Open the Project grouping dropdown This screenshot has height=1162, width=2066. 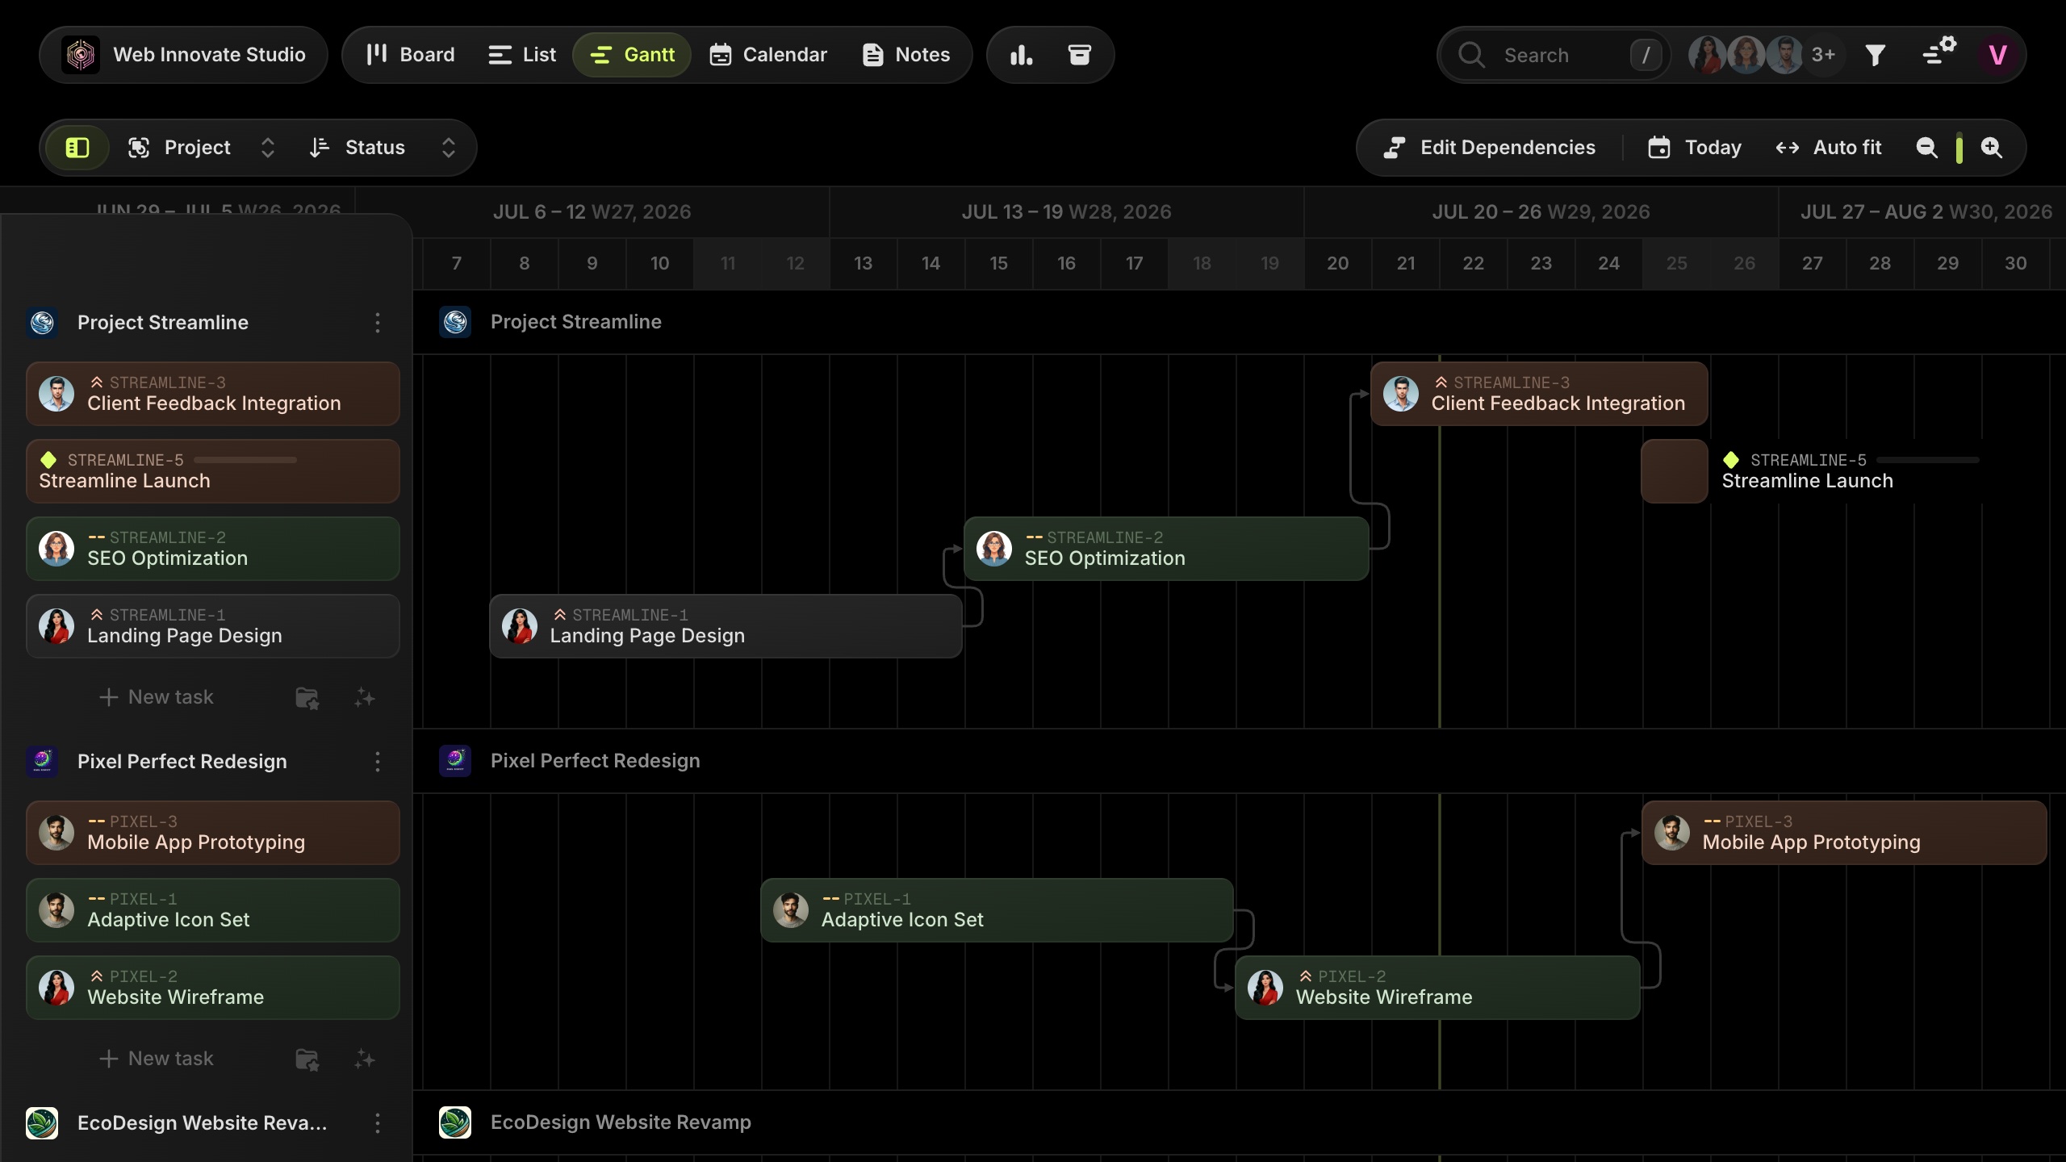(202, 148)
